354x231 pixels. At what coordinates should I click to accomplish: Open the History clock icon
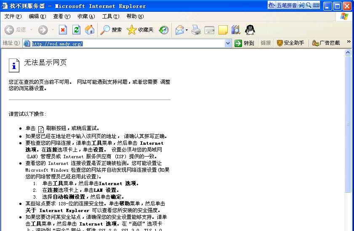tap(164, 30)
